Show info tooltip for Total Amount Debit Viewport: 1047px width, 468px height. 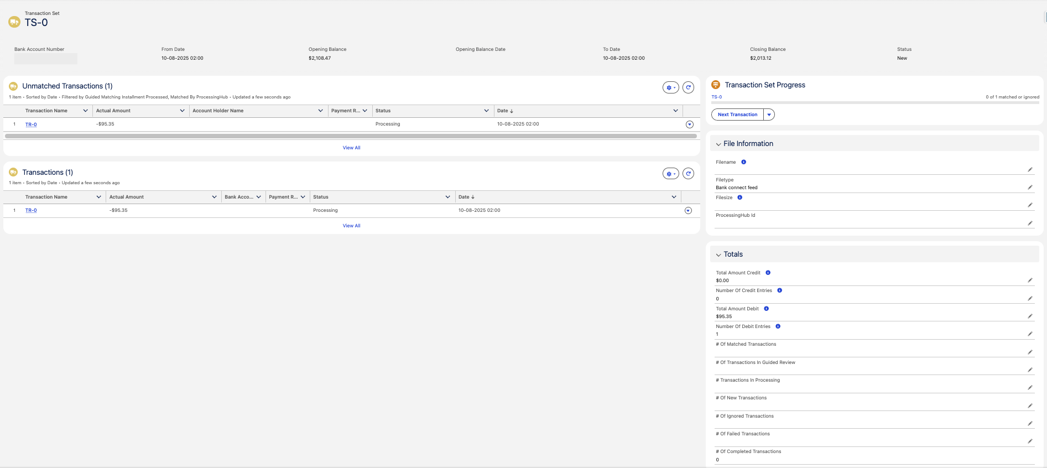(x=766, y=309)
